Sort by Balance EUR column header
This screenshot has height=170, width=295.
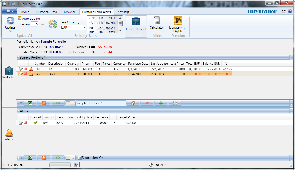[211, 64]
